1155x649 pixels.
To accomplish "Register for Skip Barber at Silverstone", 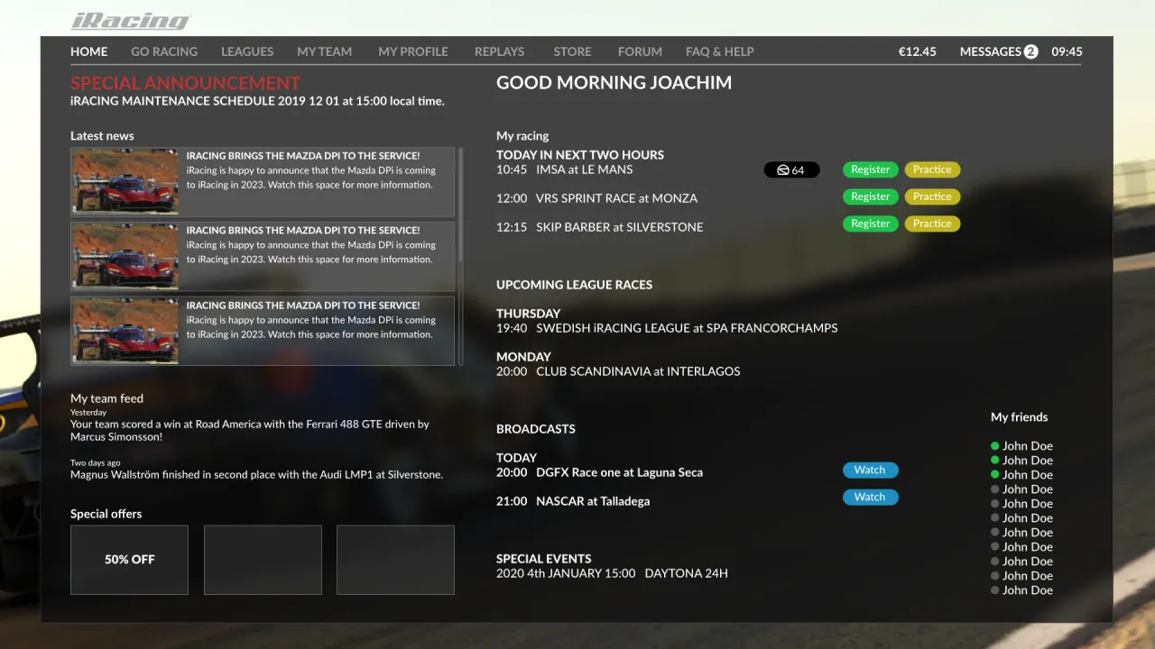I will click(870, 224).
